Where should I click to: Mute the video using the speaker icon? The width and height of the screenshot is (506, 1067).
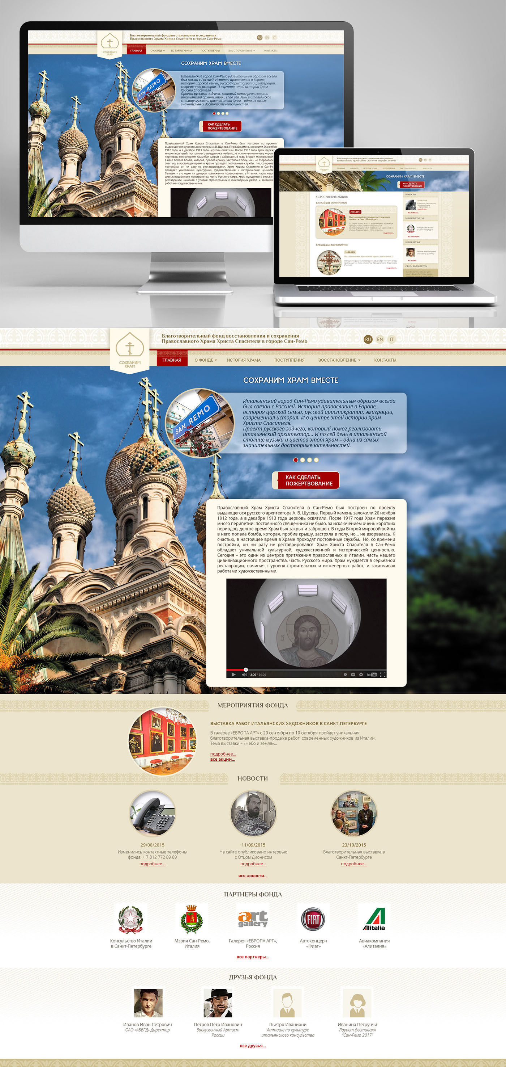(244, 674)
